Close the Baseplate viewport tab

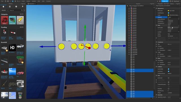click(35, 4)
